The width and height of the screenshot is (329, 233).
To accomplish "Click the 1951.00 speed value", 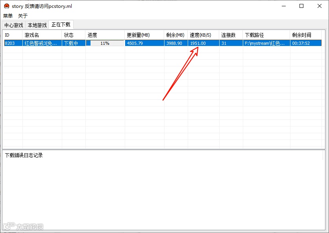I will pyautogui.click(x=198, y=43).
